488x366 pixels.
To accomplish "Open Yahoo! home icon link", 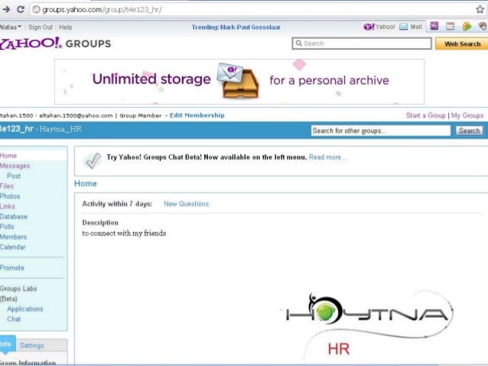I will (369, 27).
